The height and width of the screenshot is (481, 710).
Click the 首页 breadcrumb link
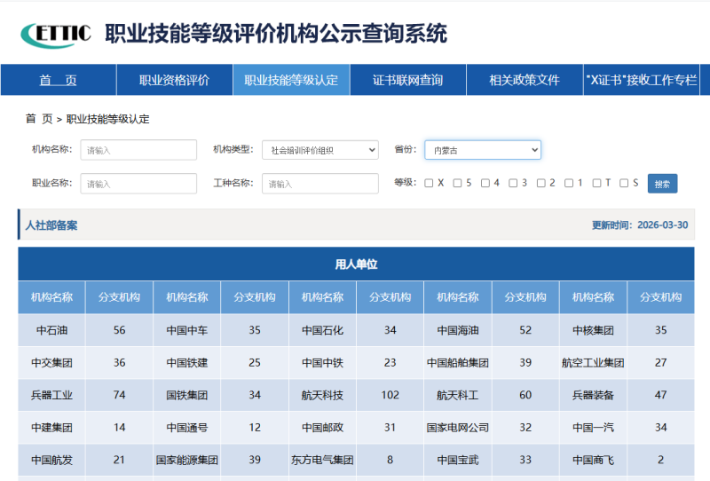click(x=39, y=119)
